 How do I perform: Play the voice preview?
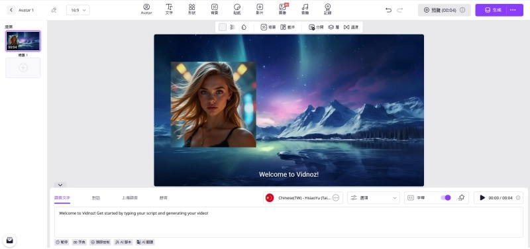click(x=482, y=197)
